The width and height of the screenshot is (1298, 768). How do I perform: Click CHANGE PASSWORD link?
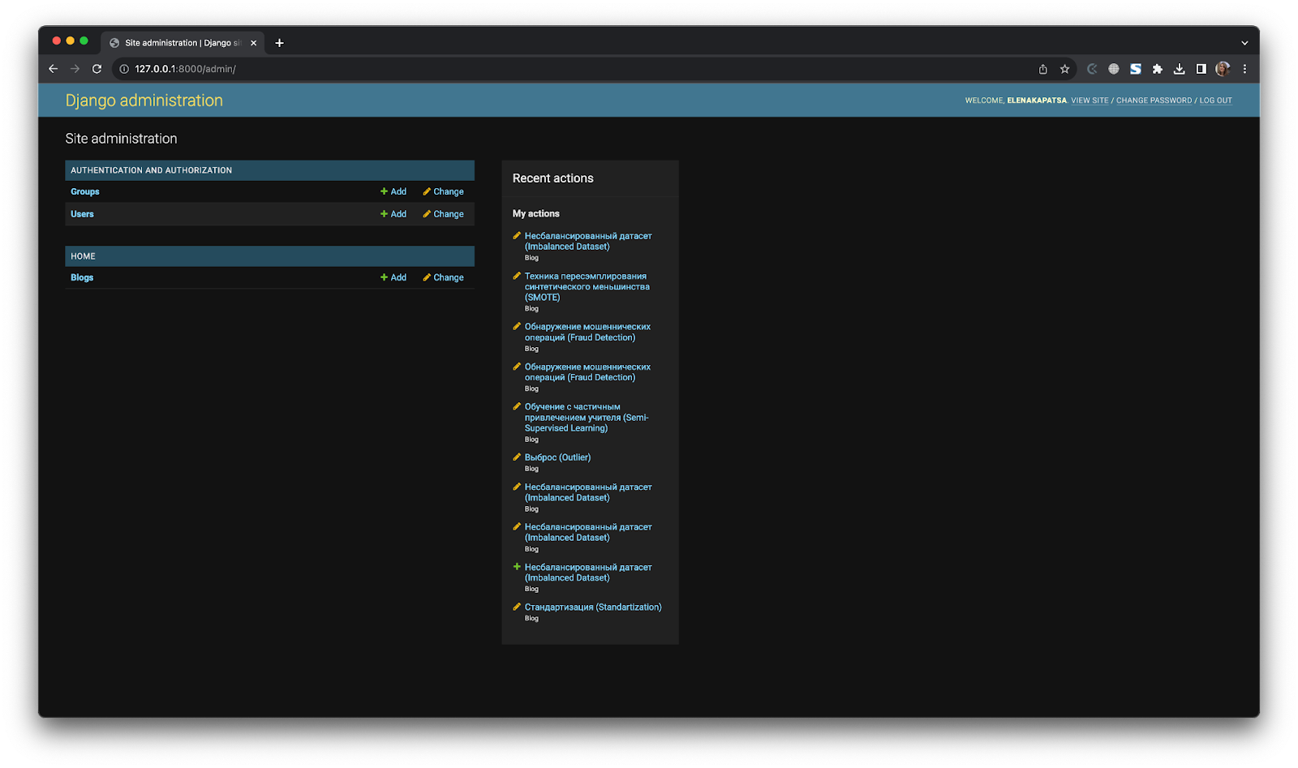click(1154, 101)
